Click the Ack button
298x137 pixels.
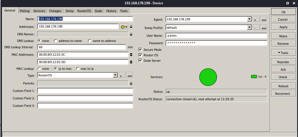pos(283,70)
